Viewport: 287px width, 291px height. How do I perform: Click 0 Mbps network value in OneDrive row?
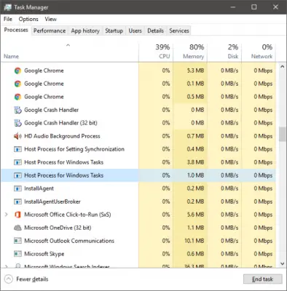pos(263,228)
